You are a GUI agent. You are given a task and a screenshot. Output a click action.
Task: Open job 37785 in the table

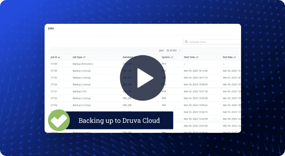[54, 71]
